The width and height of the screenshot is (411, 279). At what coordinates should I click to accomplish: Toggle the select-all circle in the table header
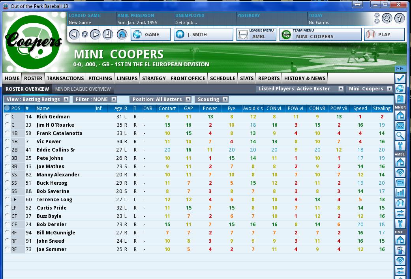[7, 108]
